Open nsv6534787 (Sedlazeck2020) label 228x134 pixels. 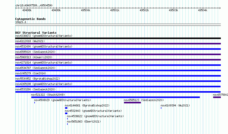(x=35, y=68)
